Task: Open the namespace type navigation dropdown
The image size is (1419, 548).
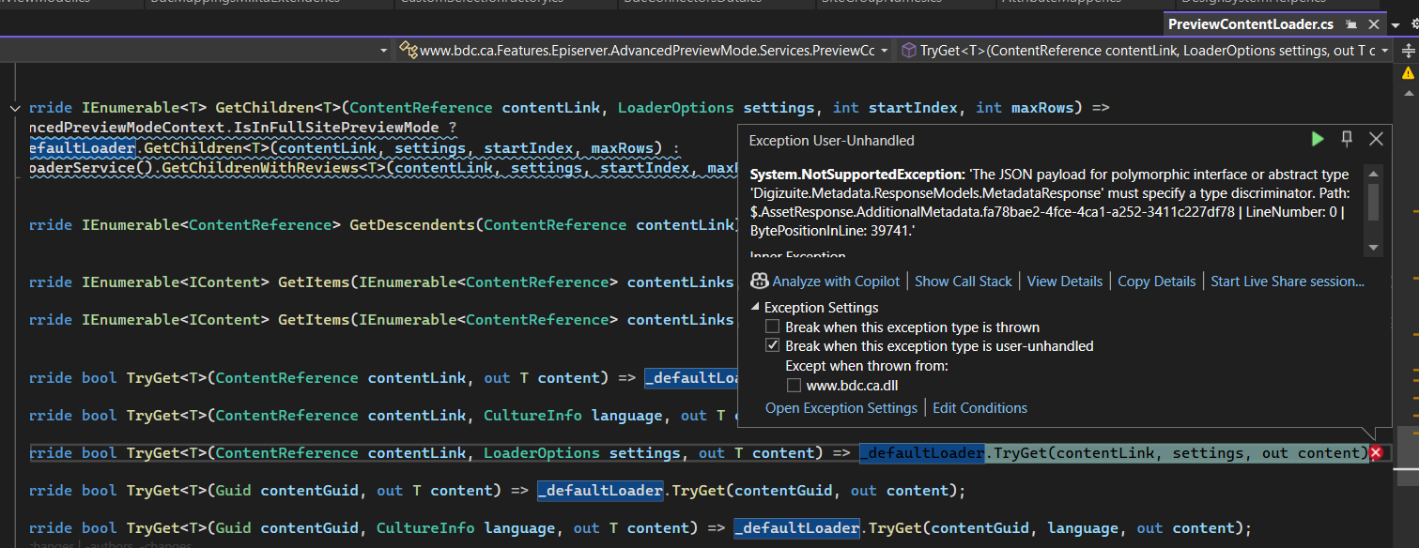Action: tap(885, 51)
